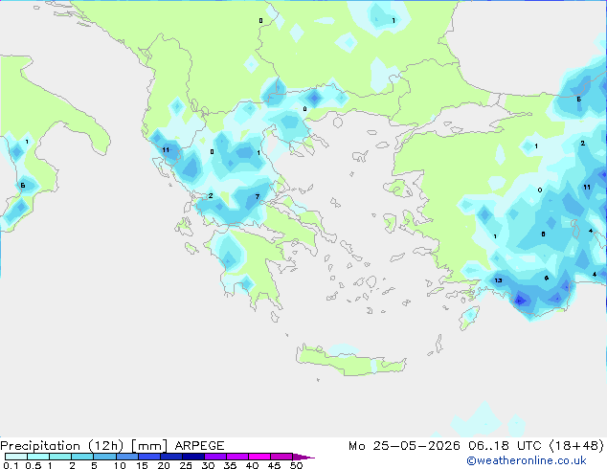
Task: Click the 0.1–0.5 mm palest legend swatch
Action: [16, 457]
